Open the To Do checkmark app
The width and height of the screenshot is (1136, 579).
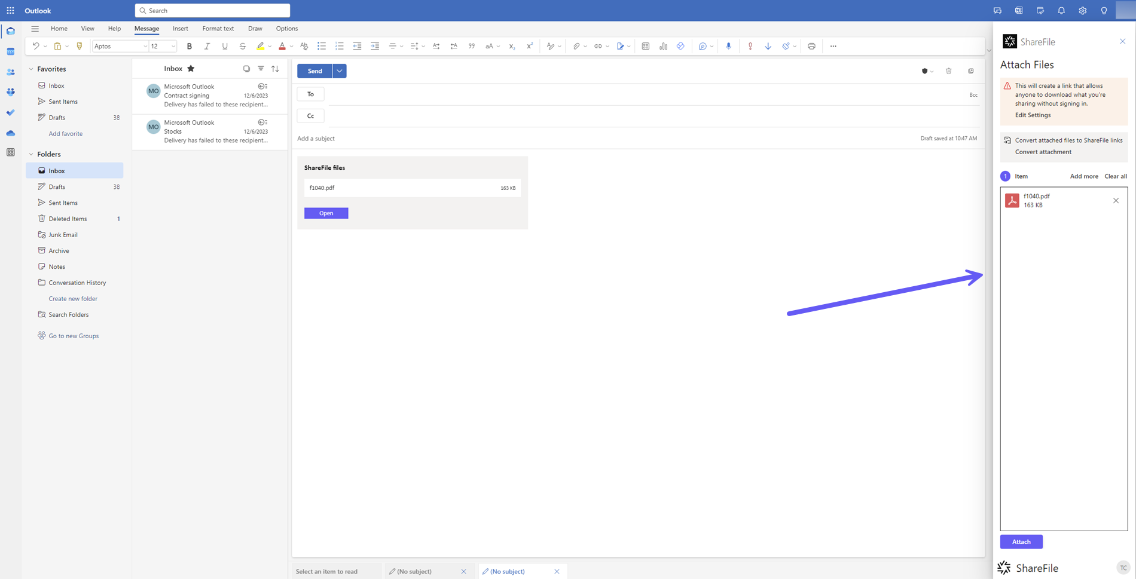[x=11, y=112]
